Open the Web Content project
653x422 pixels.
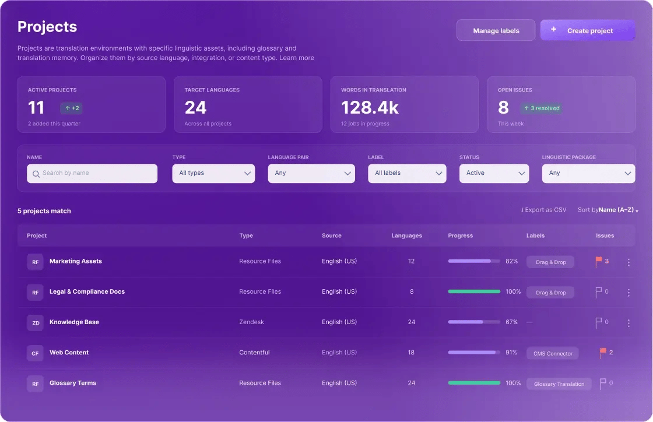tap(69, 352)
